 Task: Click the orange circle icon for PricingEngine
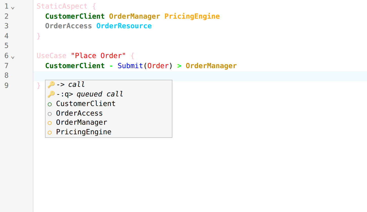50,132
